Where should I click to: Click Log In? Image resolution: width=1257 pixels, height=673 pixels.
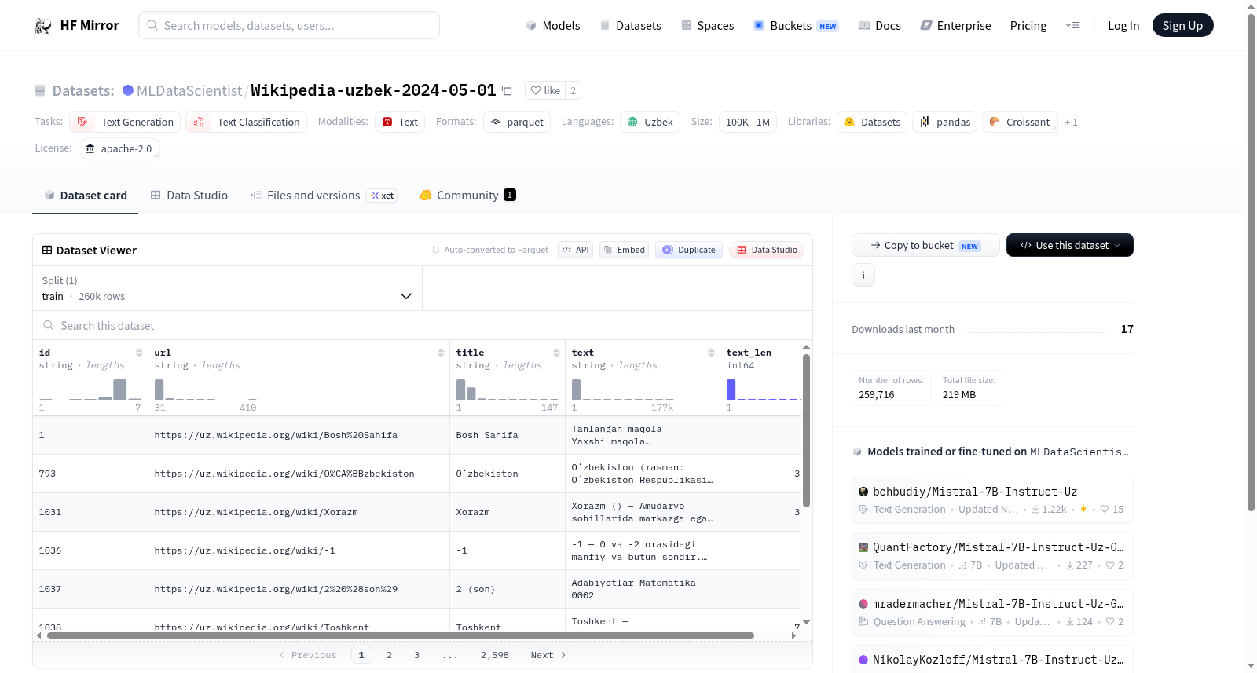pyautogui.click(x=1123, y=25)
